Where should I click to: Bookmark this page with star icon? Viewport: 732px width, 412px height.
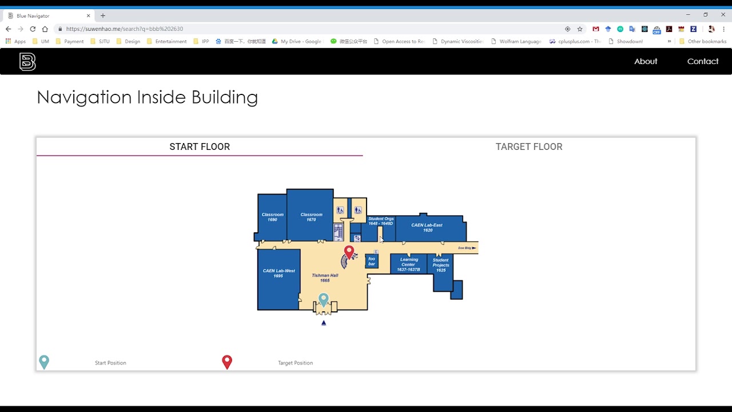point(580,29)
